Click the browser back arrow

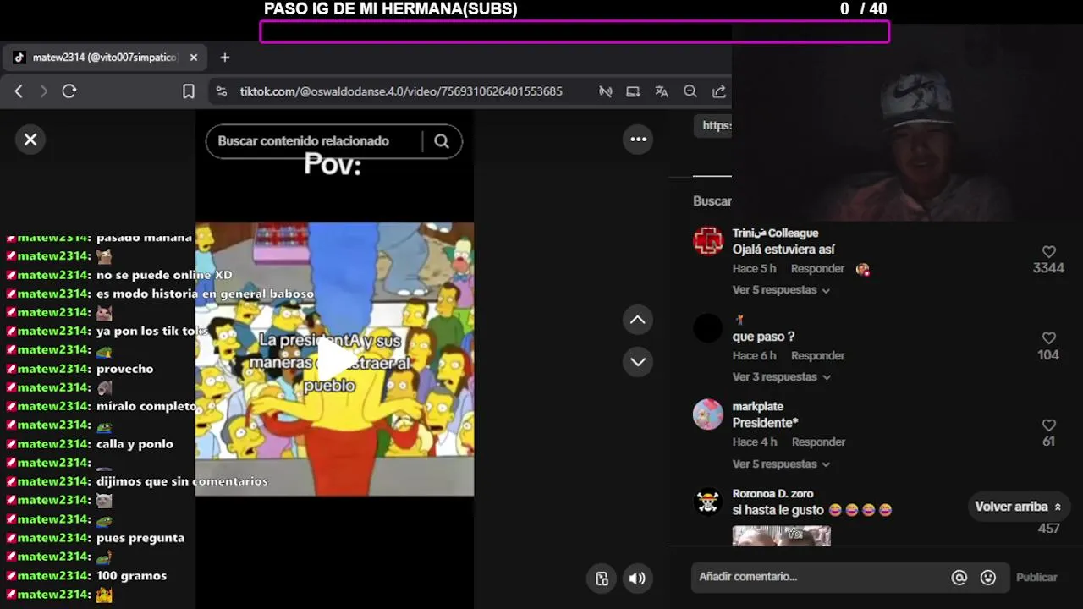[x=19, y=91]
